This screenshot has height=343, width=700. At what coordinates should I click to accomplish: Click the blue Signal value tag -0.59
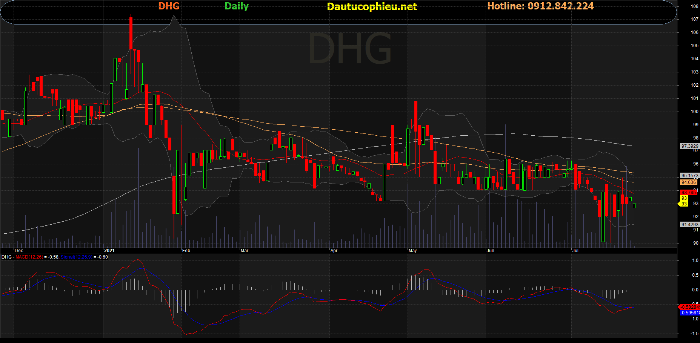690,313
